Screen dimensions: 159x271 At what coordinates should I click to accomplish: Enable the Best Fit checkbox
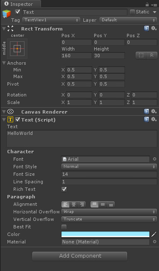(x=64, y=227)
